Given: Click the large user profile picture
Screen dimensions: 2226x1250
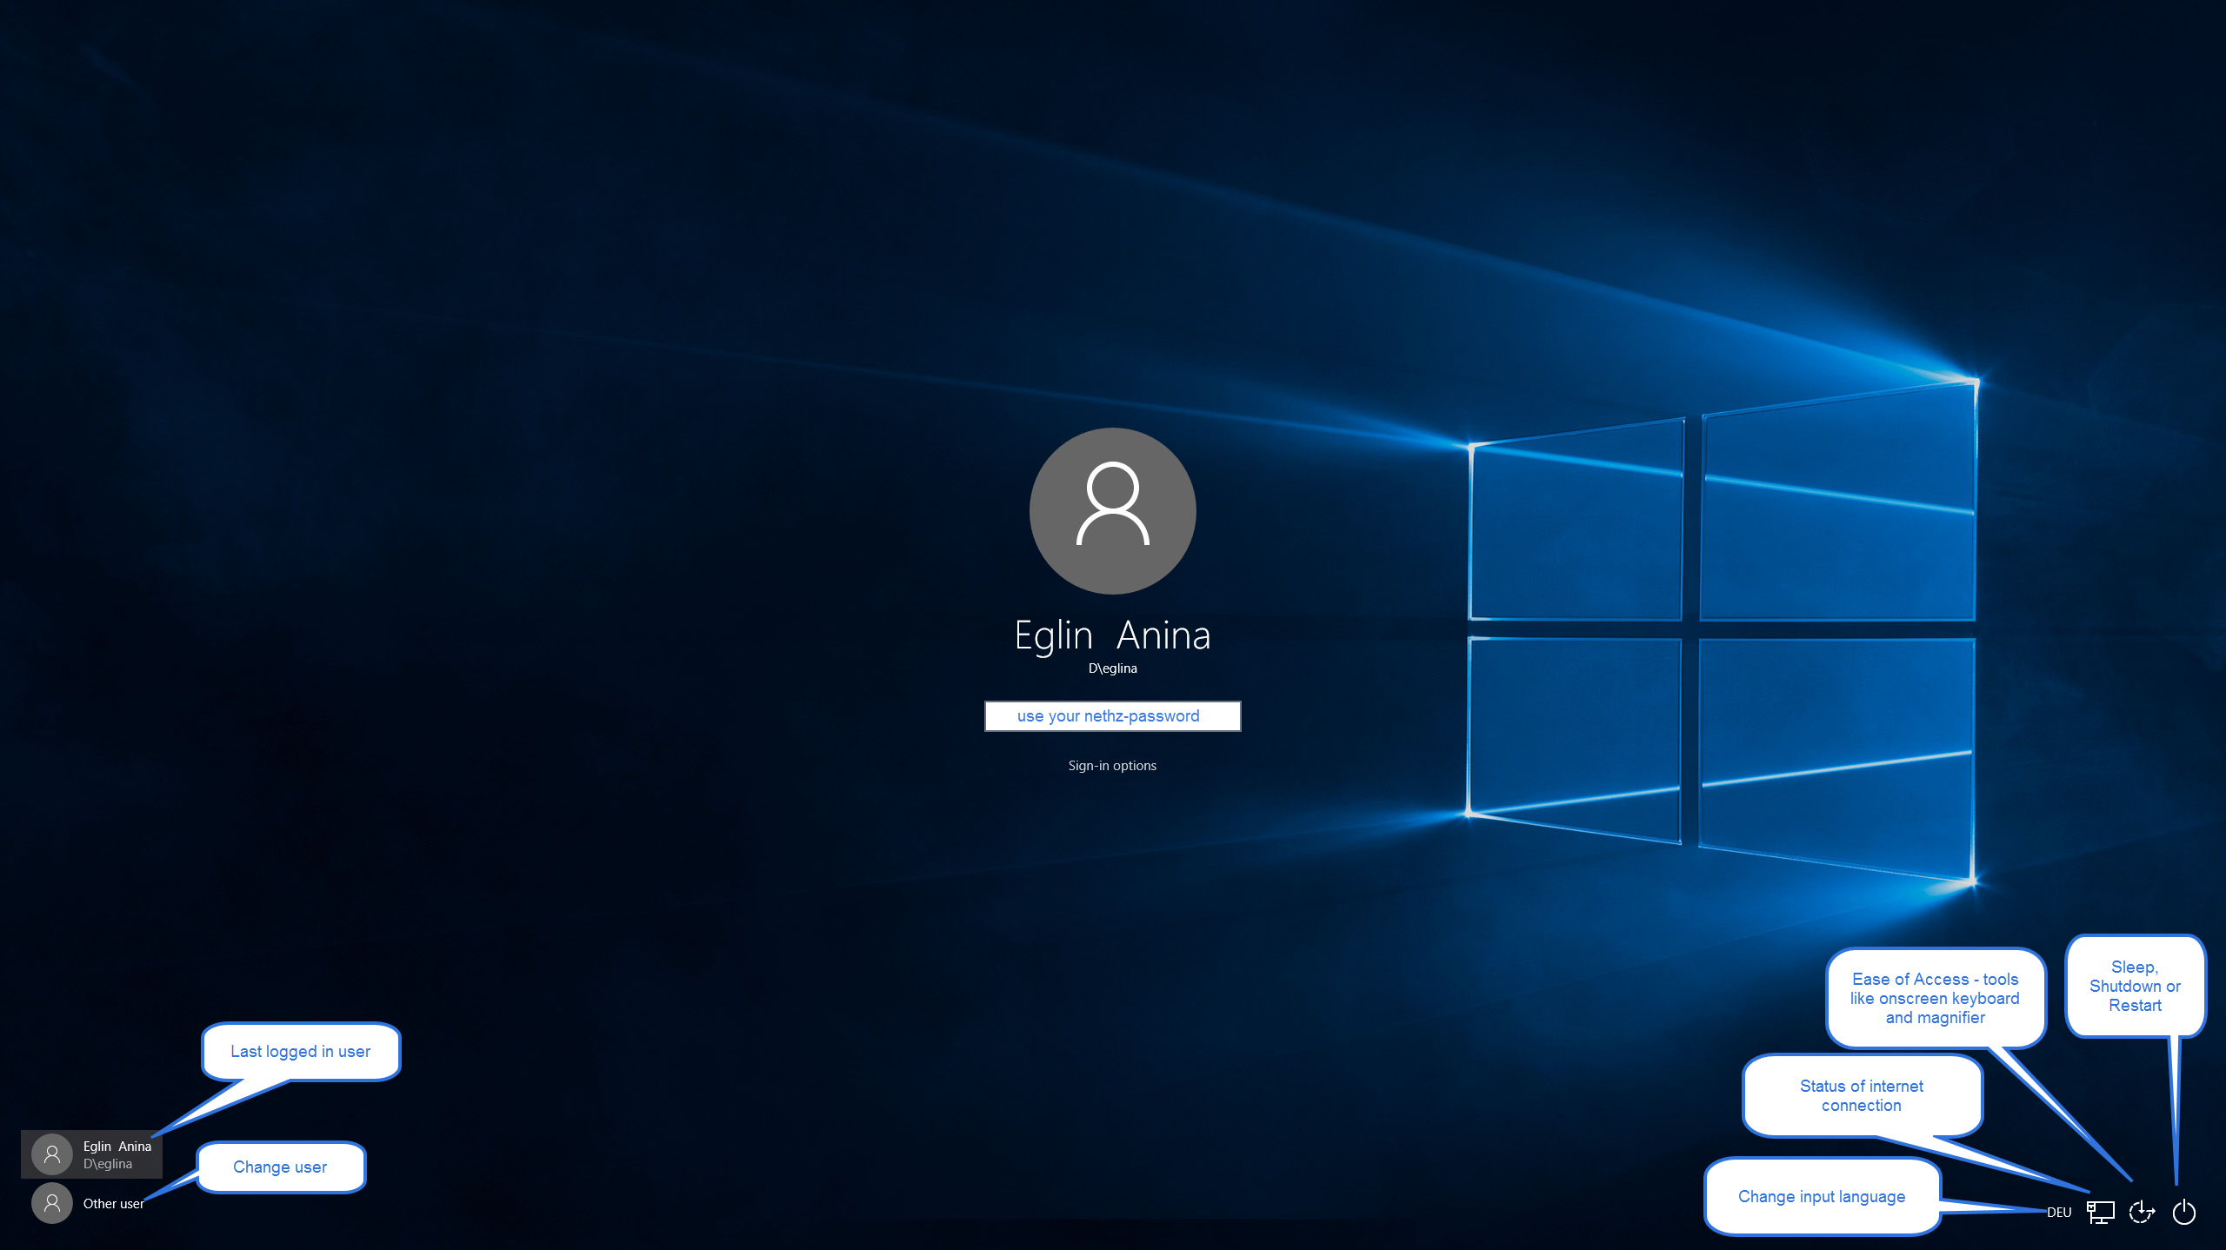Looking at the screenshot, I should coord(1112,511).
